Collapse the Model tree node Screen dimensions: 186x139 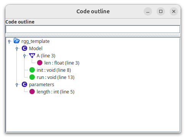(17, 49)
